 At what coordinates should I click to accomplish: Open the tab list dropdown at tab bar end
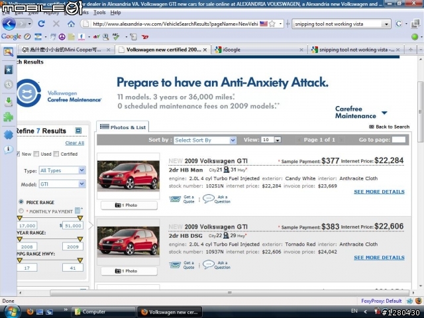[421, 50]
